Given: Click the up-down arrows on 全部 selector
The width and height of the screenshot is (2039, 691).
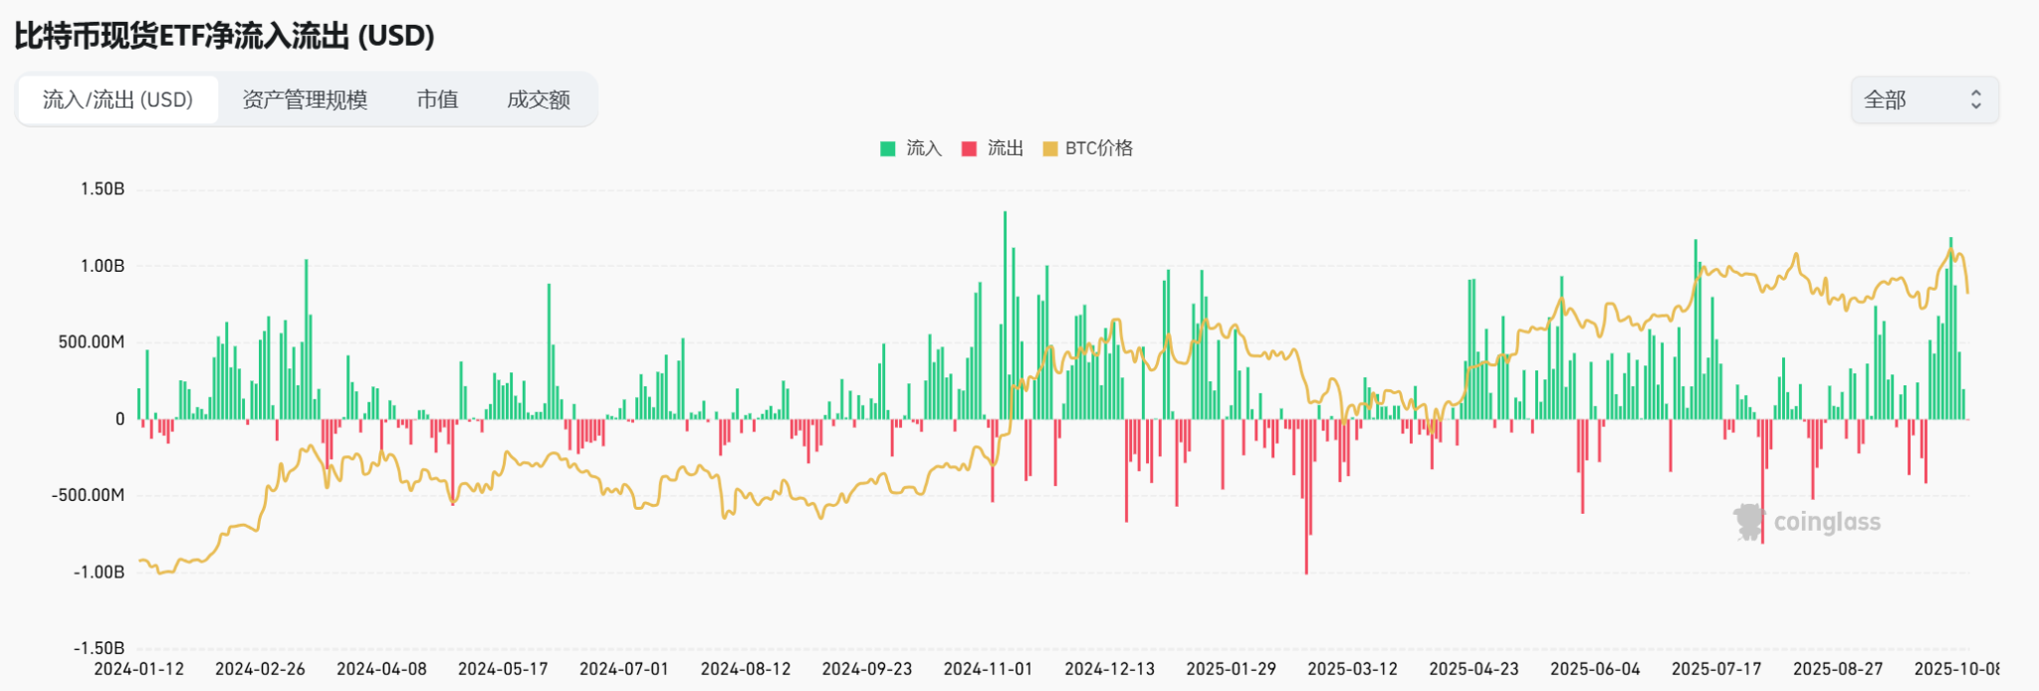Looking at the screenshot, I should 1976,100.
